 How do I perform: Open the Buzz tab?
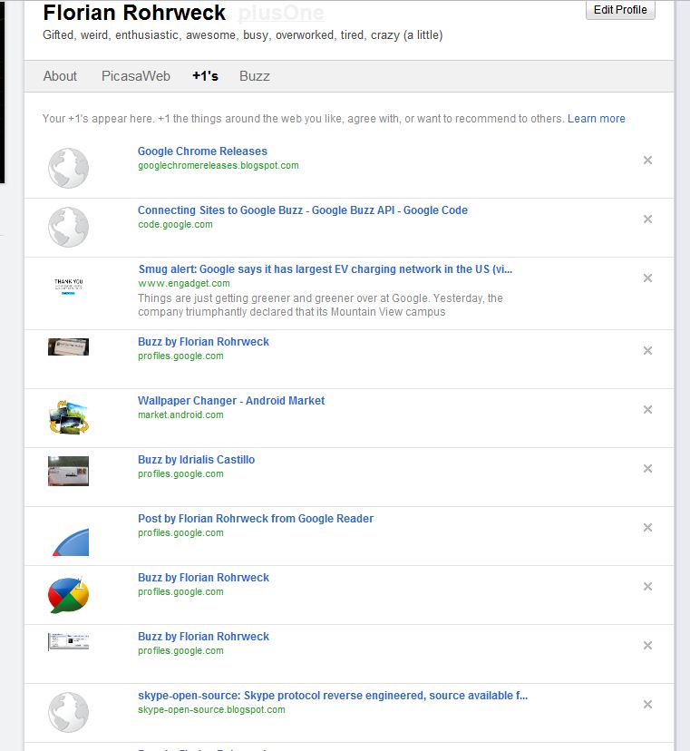click(x=255, y=76)
